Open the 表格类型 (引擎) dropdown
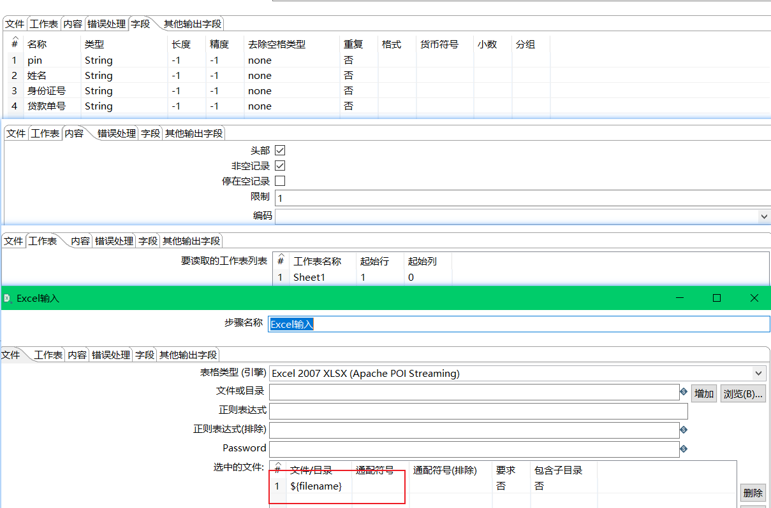 point(758,373)
